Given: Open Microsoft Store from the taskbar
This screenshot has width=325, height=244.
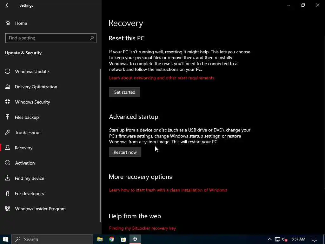Looking at the screenshot, I should tap(123, 239).
